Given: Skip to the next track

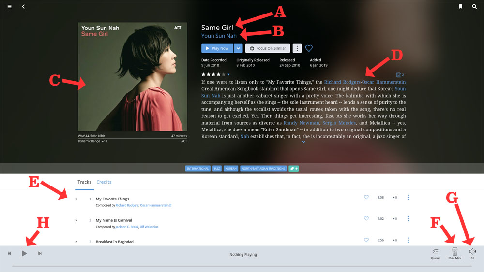Looking at the screenshot, I should tap(40, 253).
